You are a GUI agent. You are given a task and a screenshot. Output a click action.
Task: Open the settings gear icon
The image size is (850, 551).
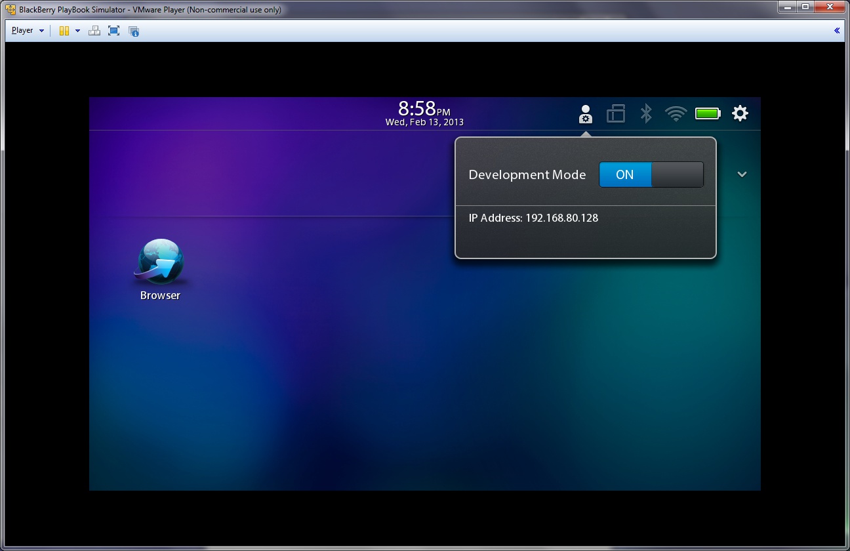740,113
